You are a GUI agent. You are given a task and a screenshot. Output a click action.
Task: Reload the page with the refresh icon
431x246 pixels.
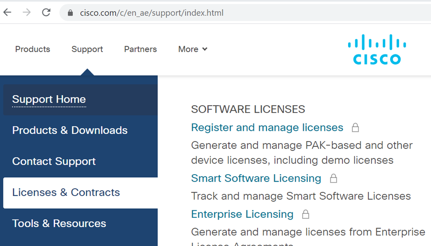[46, 12]
